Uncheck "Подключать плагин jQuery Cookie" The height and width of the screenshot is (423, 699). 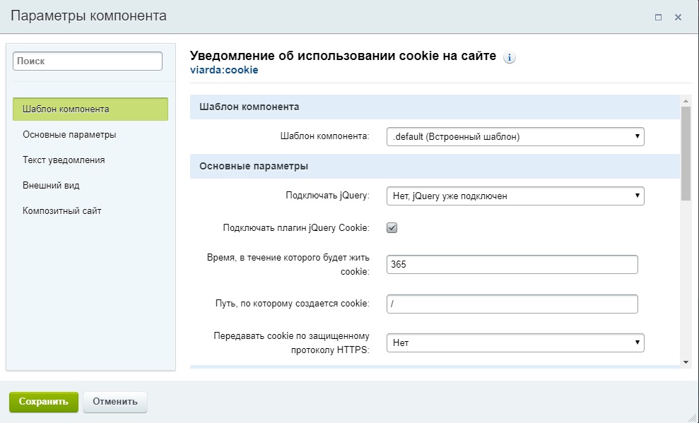click(393, 227)
